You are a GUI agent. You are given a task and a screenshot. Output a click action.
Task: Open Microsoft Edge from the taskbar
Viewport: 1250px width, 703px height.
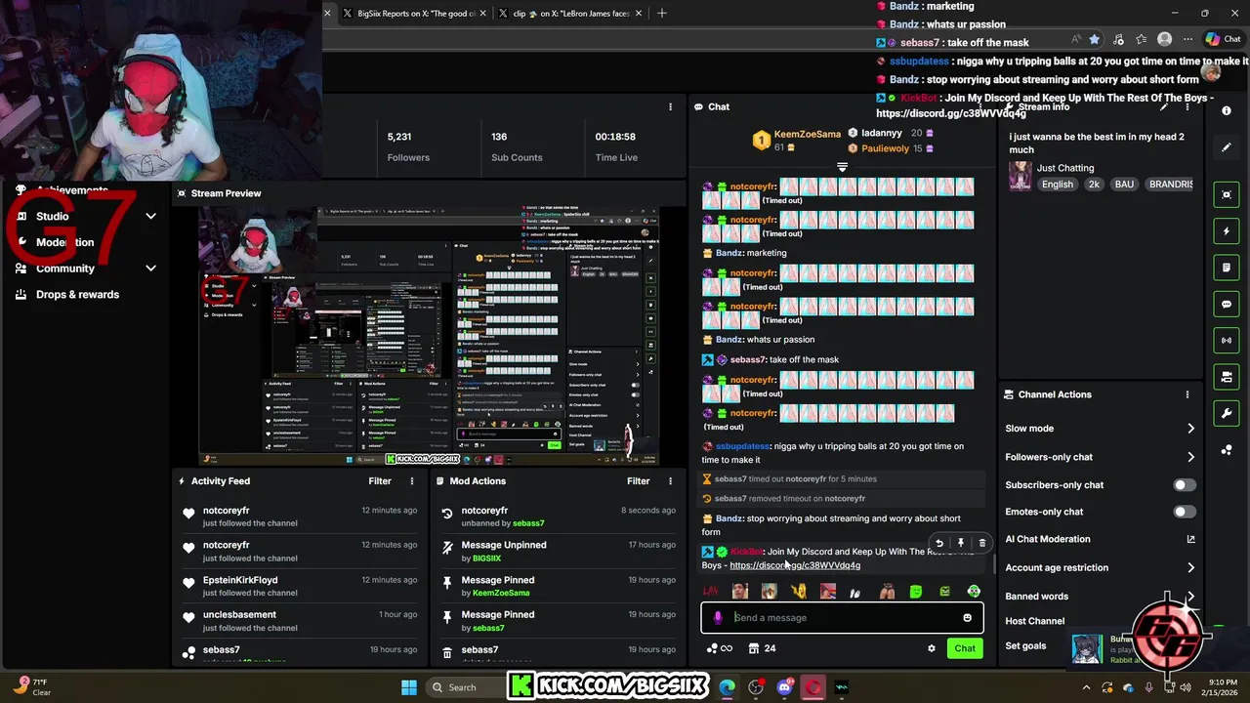pyautogui.click(x=727, y=687)
